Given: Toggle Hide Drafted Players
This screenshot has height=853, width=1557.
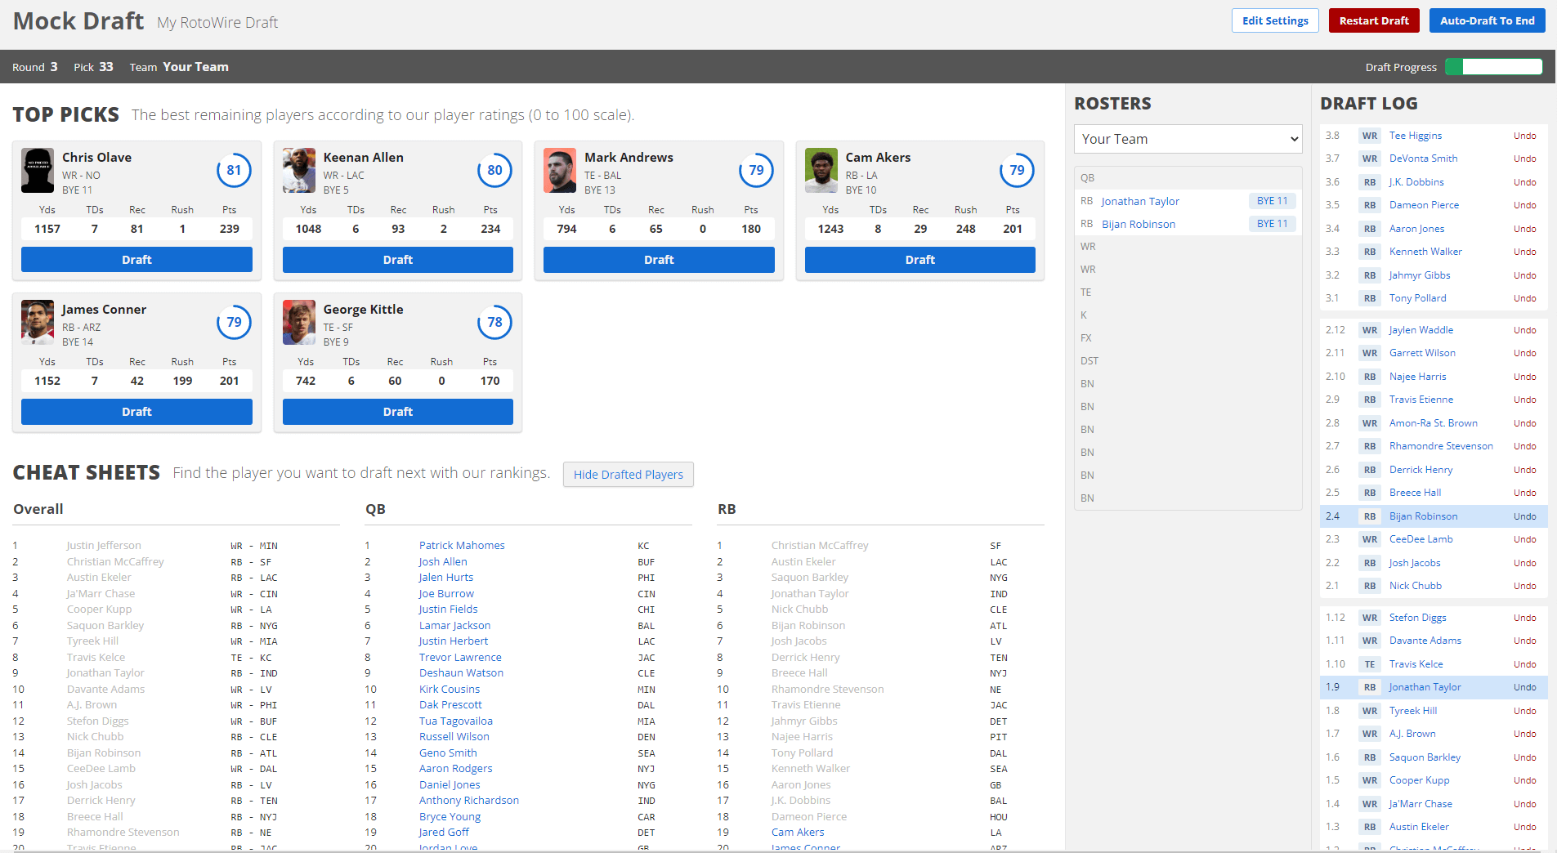Looking at the screenshot, I should pos(628,475).
